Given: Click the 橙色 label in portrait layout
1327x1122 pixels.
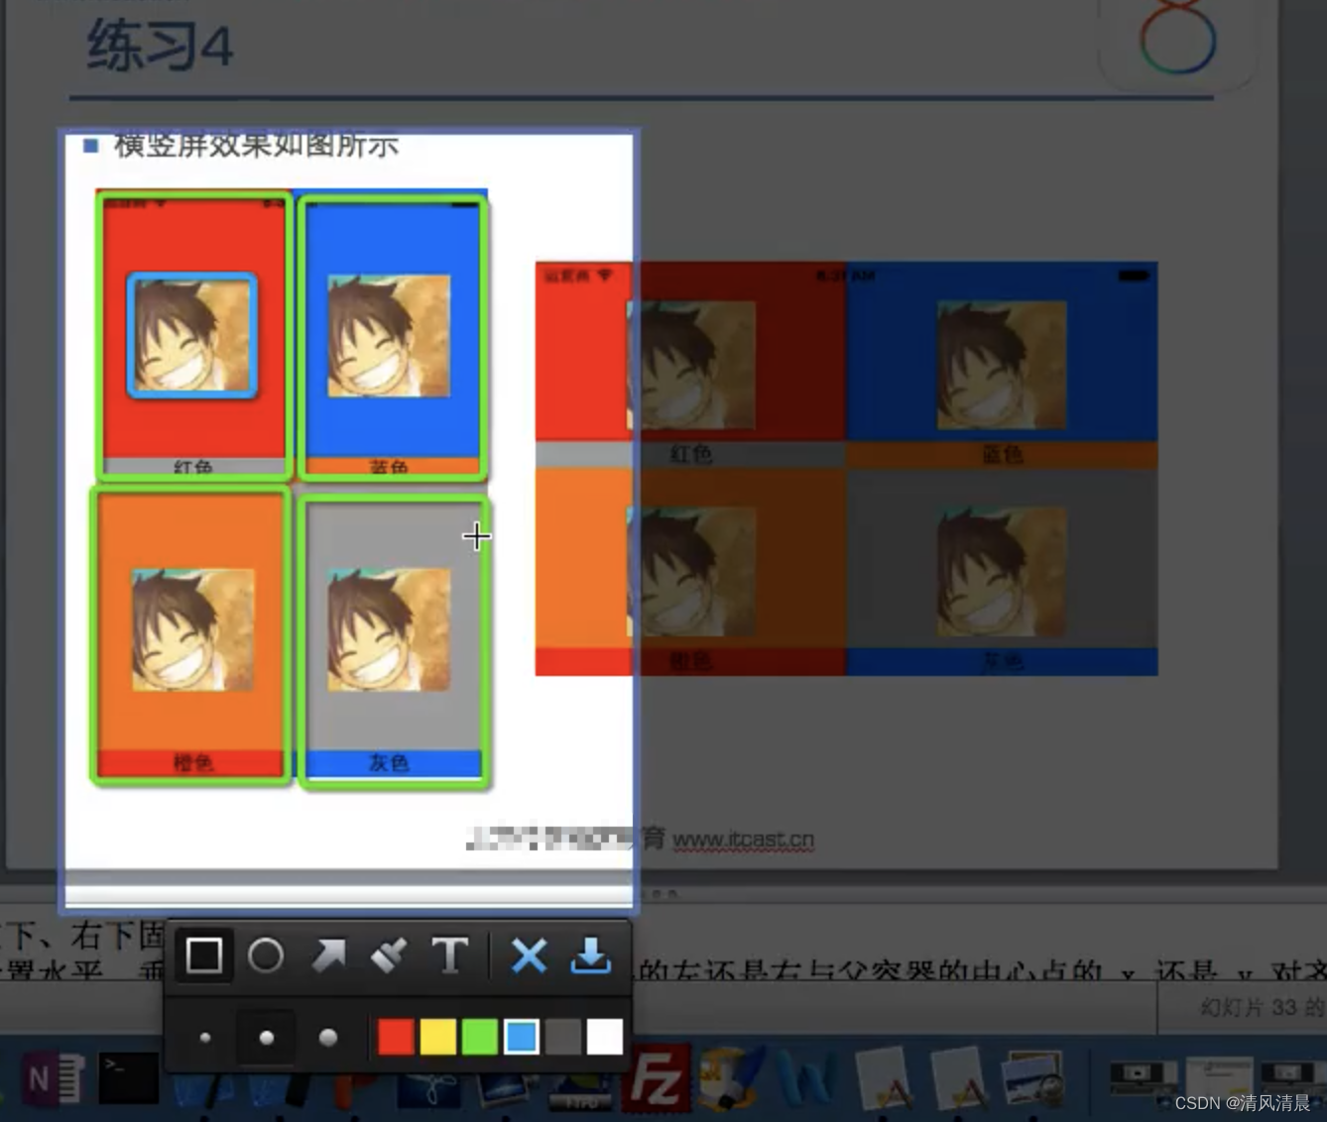Looking at the screenshot, I should pyautogui.click(x=192, y=762).
